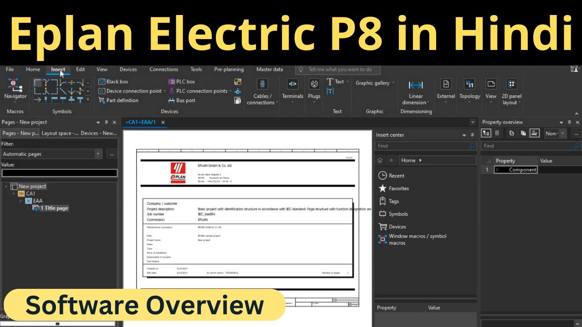This screenshot has width=582, height=327.
Task: Click the Part definition command
Action: click(x=118, y=100)
